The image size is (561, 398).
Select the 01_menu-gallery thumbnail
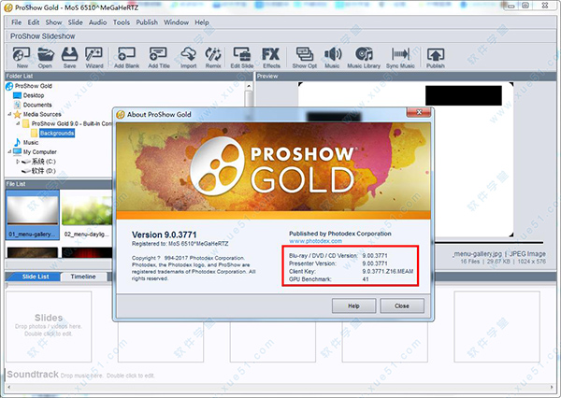[33, 214]
